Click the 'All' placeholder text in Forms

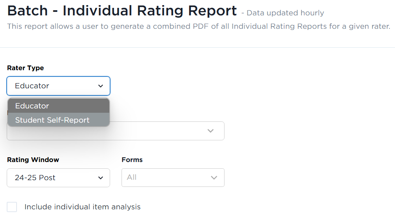click(131, 177)
